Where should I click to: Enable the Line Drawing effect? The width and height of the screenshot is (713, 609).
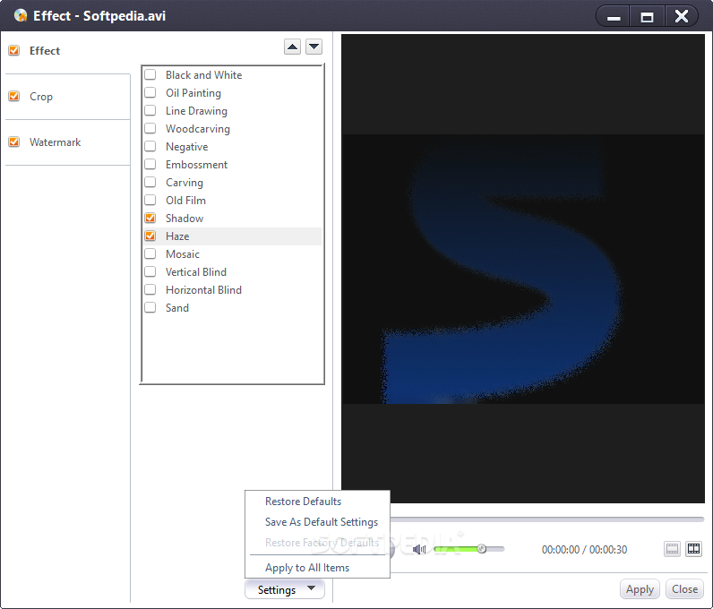tap(150, 110)
